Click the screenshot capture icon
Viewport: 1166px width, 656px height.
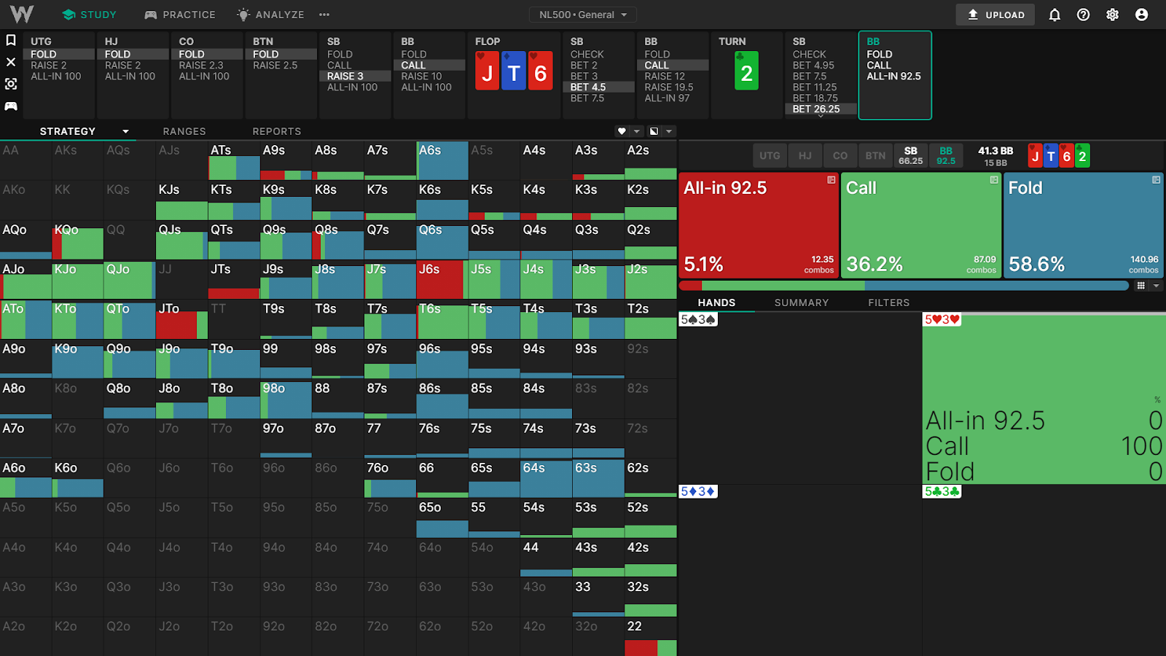[11, 84]
